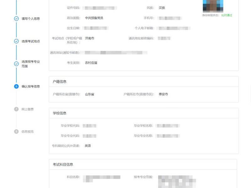Click the 考试地点（学校或户籍所在地） label
This screenshot has height=188, width=251.
(x=67, y=40)
